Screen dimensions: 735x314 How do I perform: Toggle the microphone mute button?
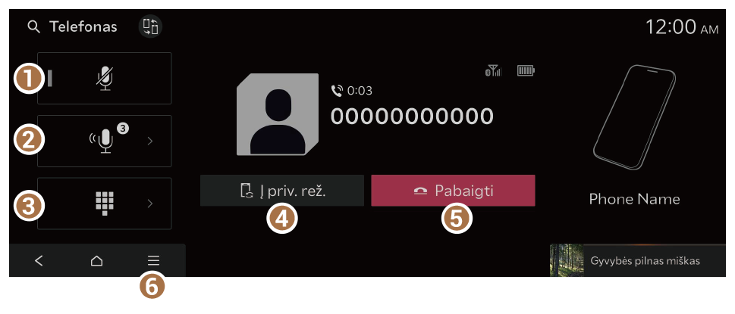tap(105, 79)
